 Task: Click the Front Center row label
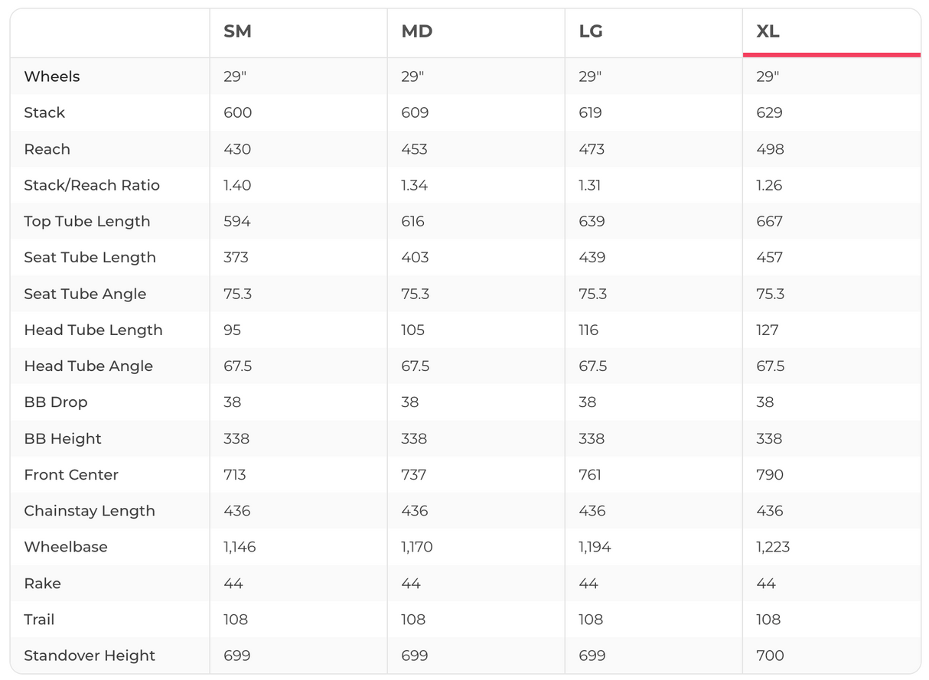pyautogui.click(x=71, y=474)
